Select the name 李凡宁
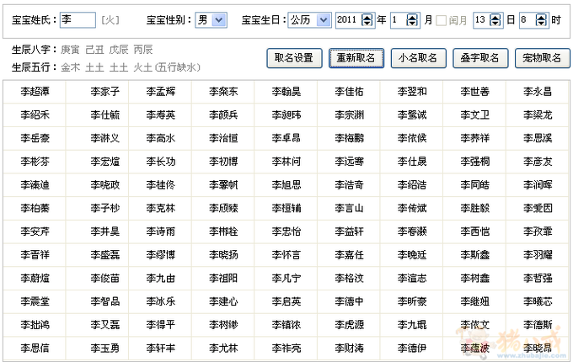This screenshot has height=362, width=573. point(286,279)
